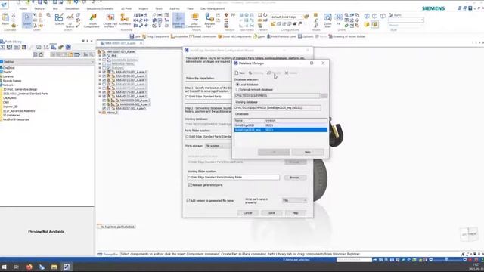Click New in Database Manager toolbar
The image size is (484, 272).
[x=240, y=73]
